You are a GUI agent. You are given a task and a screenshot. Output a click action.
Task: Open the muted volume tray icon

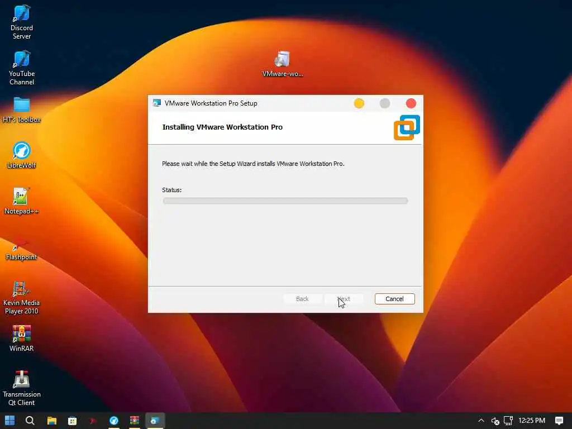click(495, 421)
